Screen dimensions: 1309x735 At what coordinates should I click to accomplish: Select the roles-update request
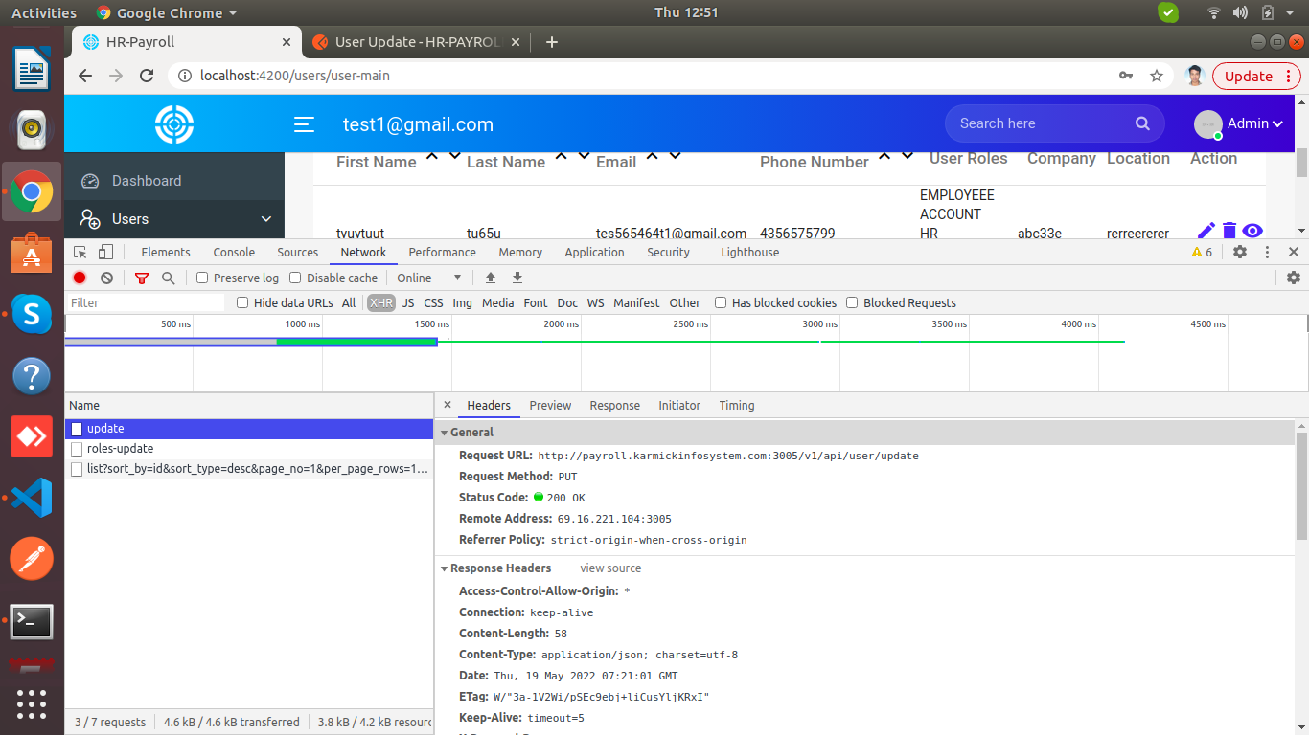click(x=120, y=448)
